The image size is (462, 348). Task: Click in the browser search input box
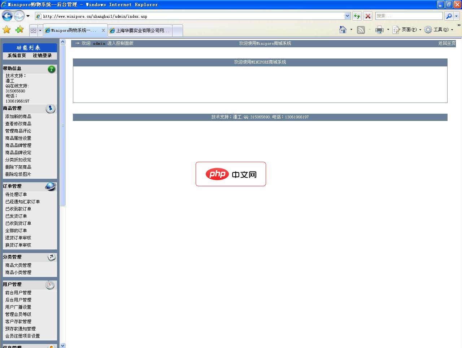[x=409, y=16]
